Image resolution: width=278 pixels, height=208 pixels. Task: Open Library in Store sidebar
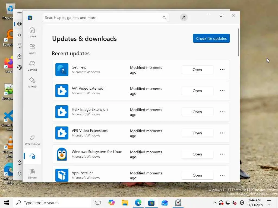[x=32, y=174]
